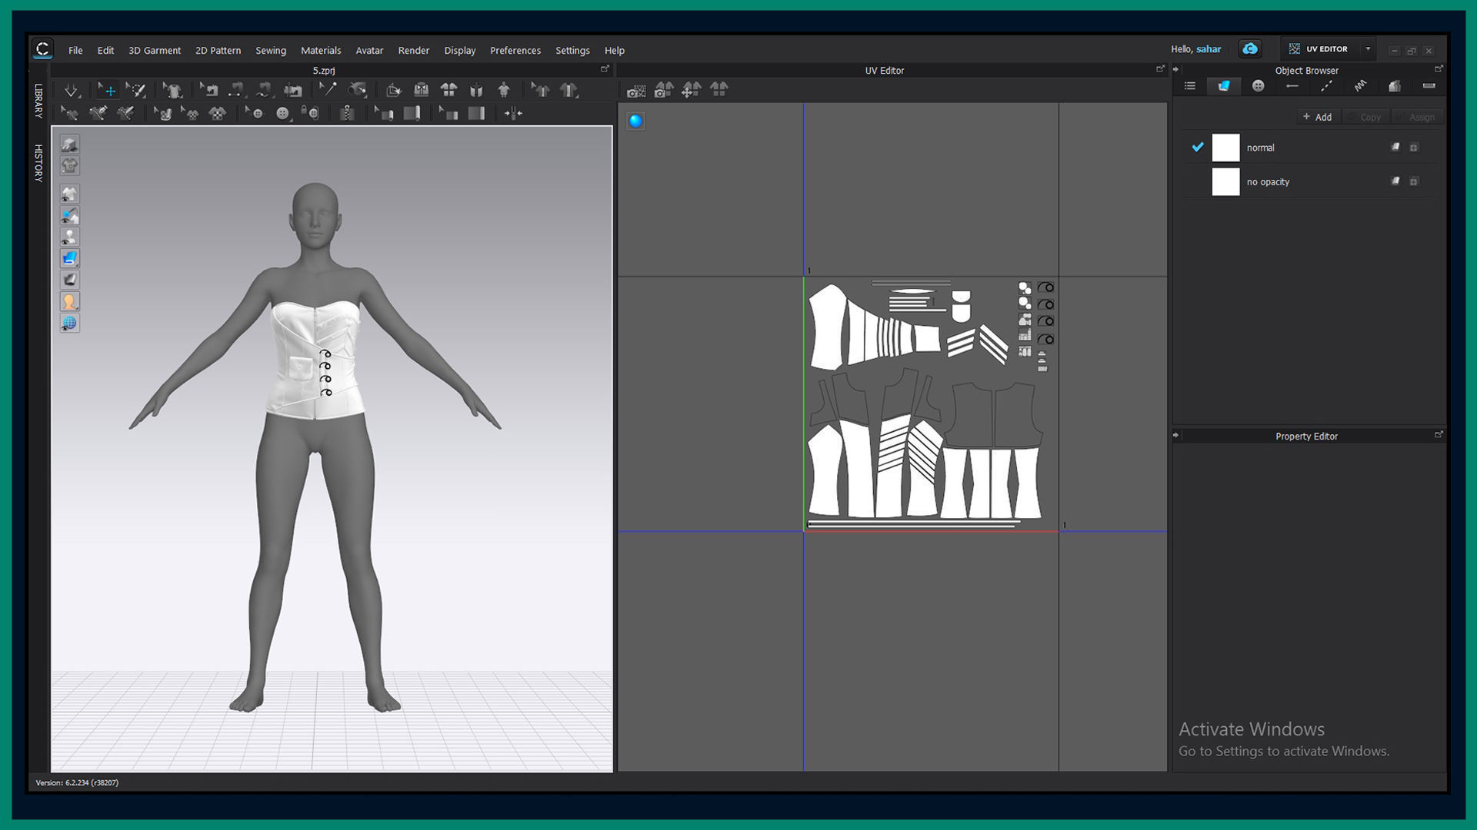This screenshot has width=1477, height=830.
Task: Pop out the UV Editor window
Action: (1160, 69)
